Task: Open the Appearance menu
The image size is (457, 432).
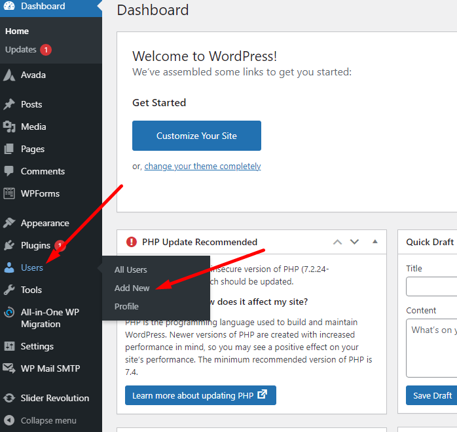Action: pyautogui.click(x=45, y=224)
